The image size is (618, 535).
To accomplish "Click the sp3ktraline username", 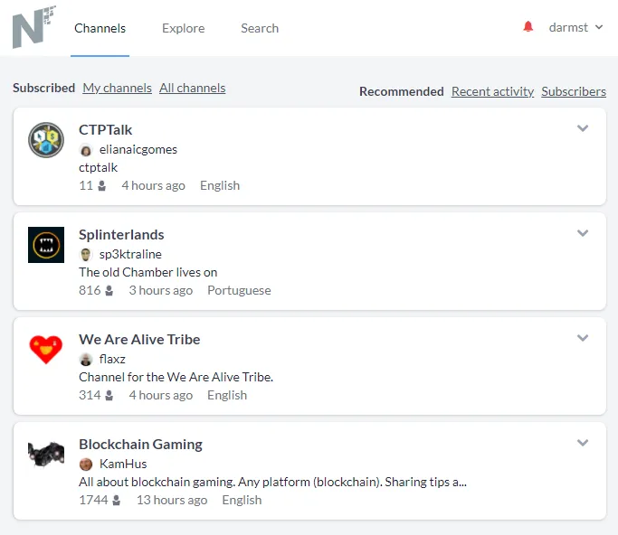I will (130, 254).
